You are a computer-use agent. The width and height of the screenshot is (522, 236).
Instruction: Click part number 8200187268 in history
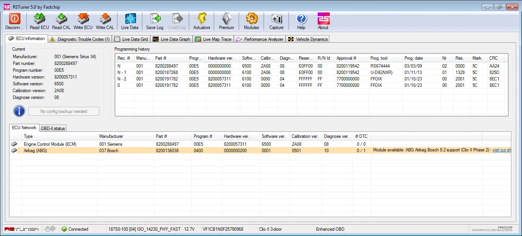tap(166, 72)
